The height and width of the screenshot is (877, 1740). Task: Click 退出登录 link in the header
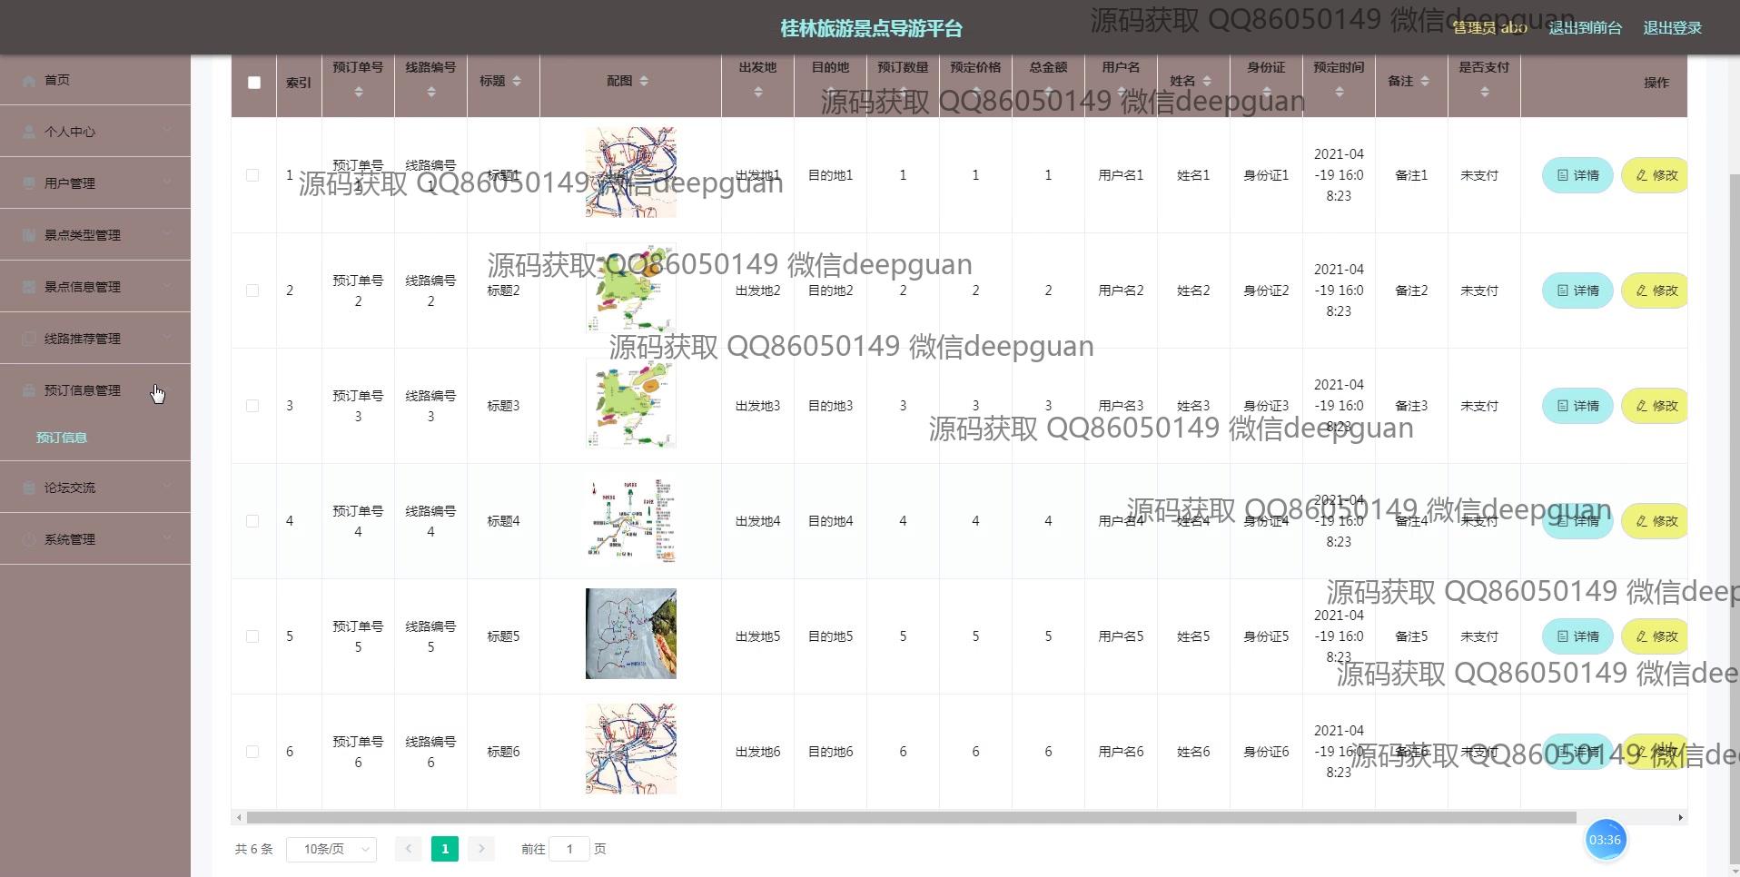pos(1672,28)
